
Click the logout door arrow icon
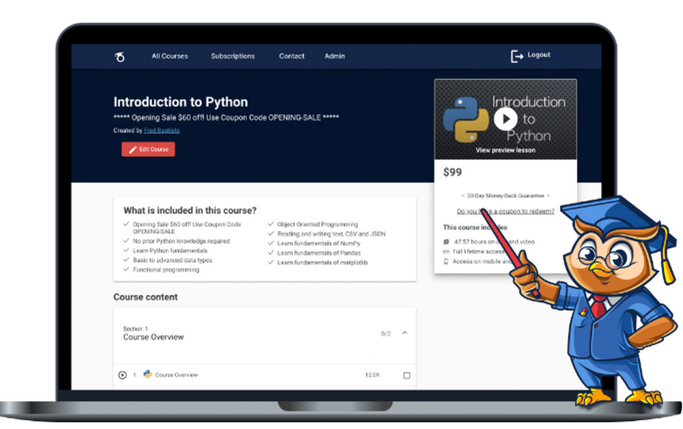pos(516,56)
